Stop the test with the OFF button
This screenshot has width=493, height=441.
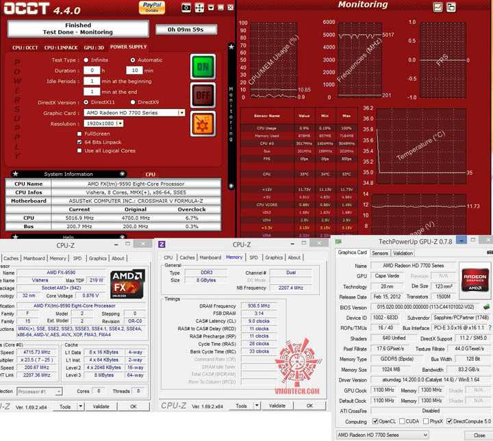point(203,95)
